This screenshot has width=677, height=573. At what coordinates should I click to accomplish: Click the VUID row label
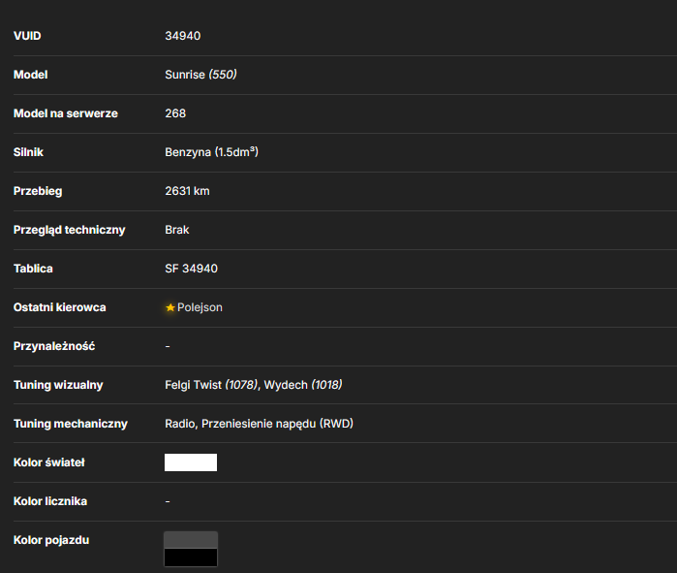pos(27,36)
